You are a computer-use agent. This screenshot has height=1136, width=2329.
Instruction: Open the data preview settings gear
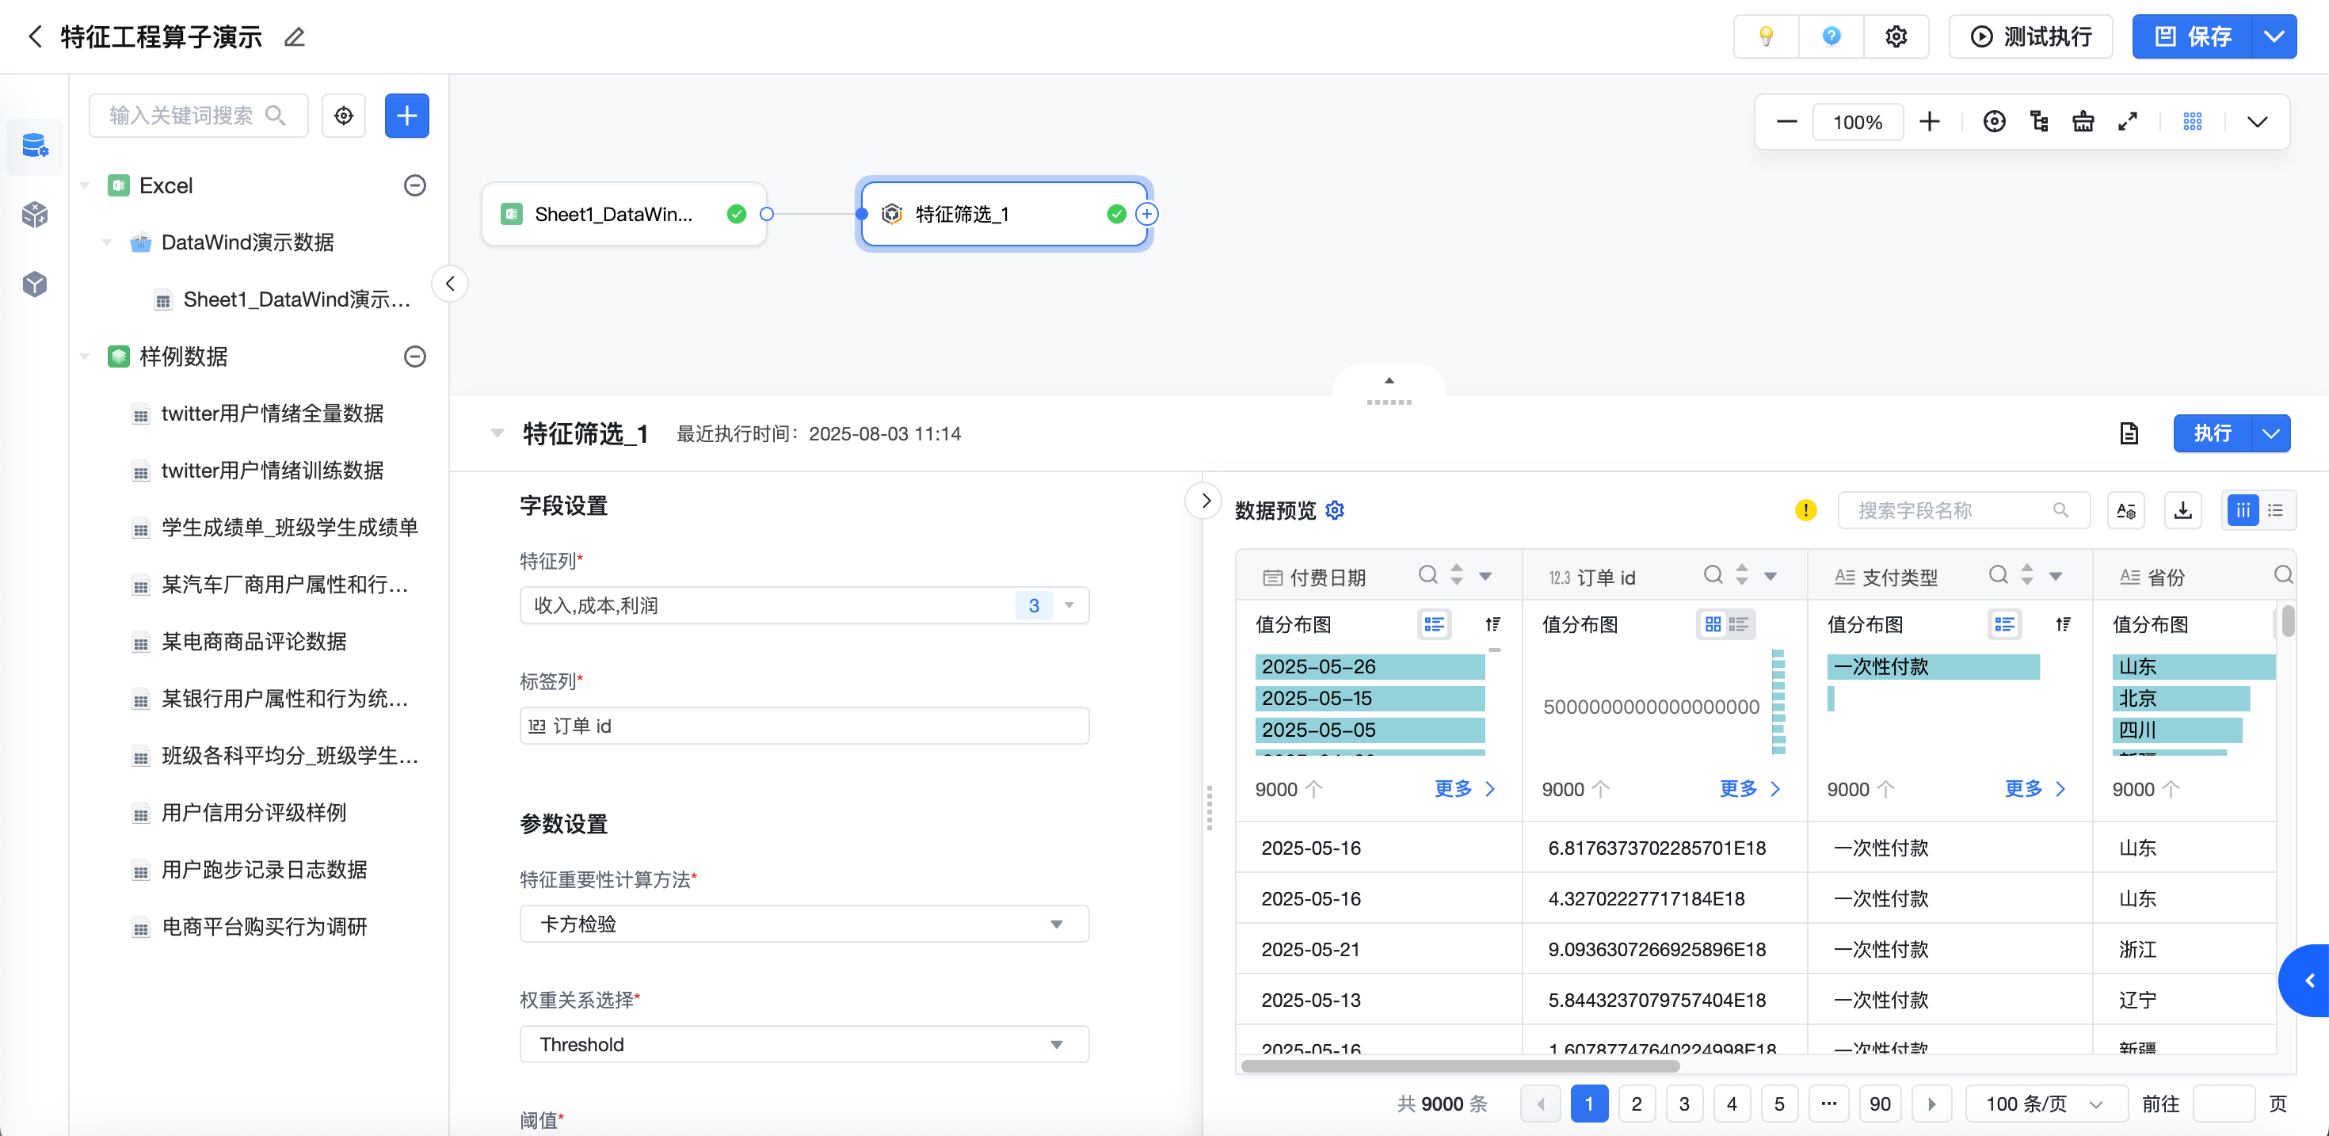(1335, 510)
